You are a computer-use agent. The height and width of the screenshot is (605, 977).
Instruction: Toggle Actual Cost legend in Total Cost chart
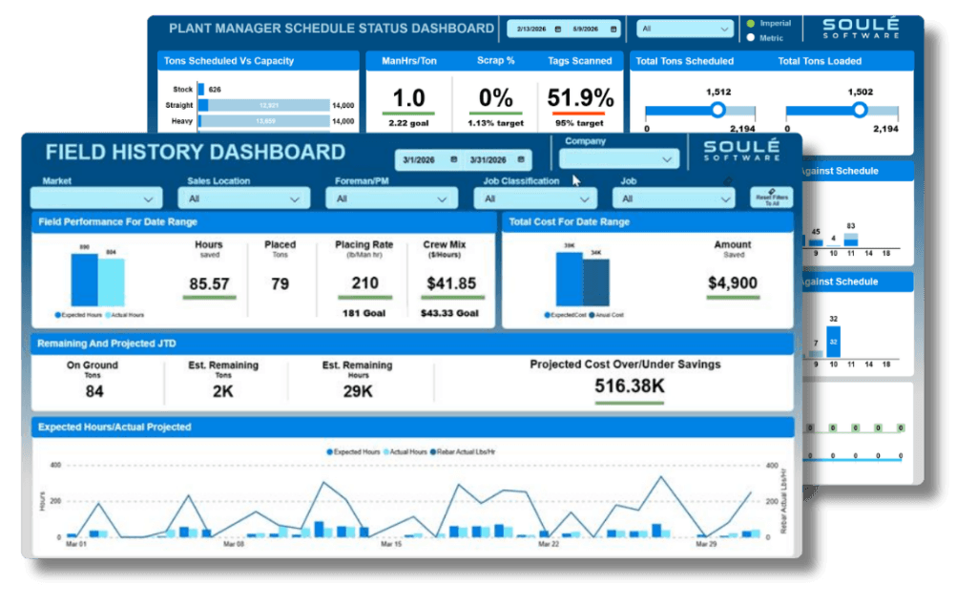(x=606, y=315)
